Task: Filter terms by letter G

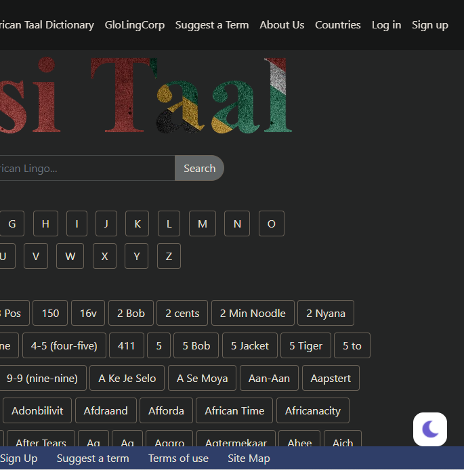Action: pos(12,223)
